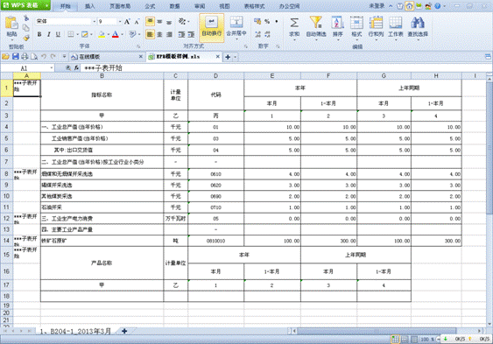Click the AutoSum (求和) sigma icon
This screenshot has width=493, height=344.
click(x=294, y=24)
